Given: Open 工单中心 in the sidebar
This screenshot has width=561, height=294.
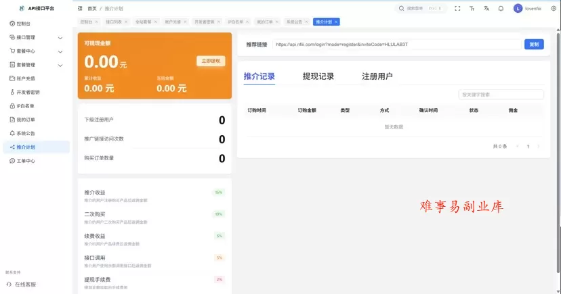Looking at the screenshot, I should (x=36, y=161).
